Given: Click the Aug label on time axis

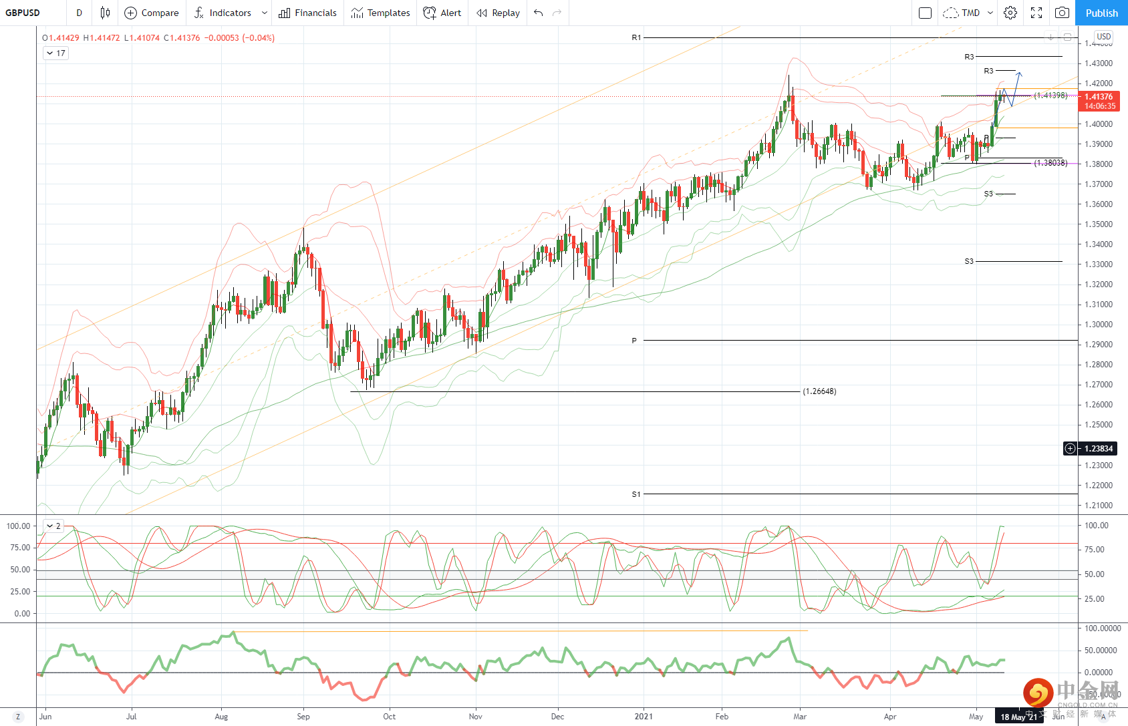Looking at the screenshot, I should click(221, 717).
